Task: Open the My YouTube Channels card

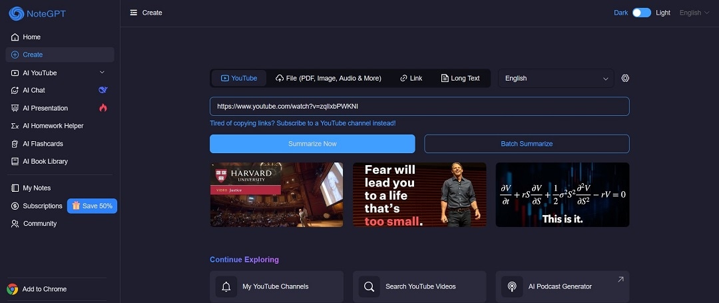Action: pos(276,286)
